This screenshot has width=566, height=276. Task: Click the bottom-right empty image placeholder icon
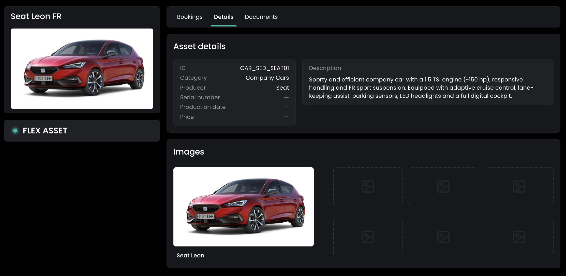coord(519,237)
